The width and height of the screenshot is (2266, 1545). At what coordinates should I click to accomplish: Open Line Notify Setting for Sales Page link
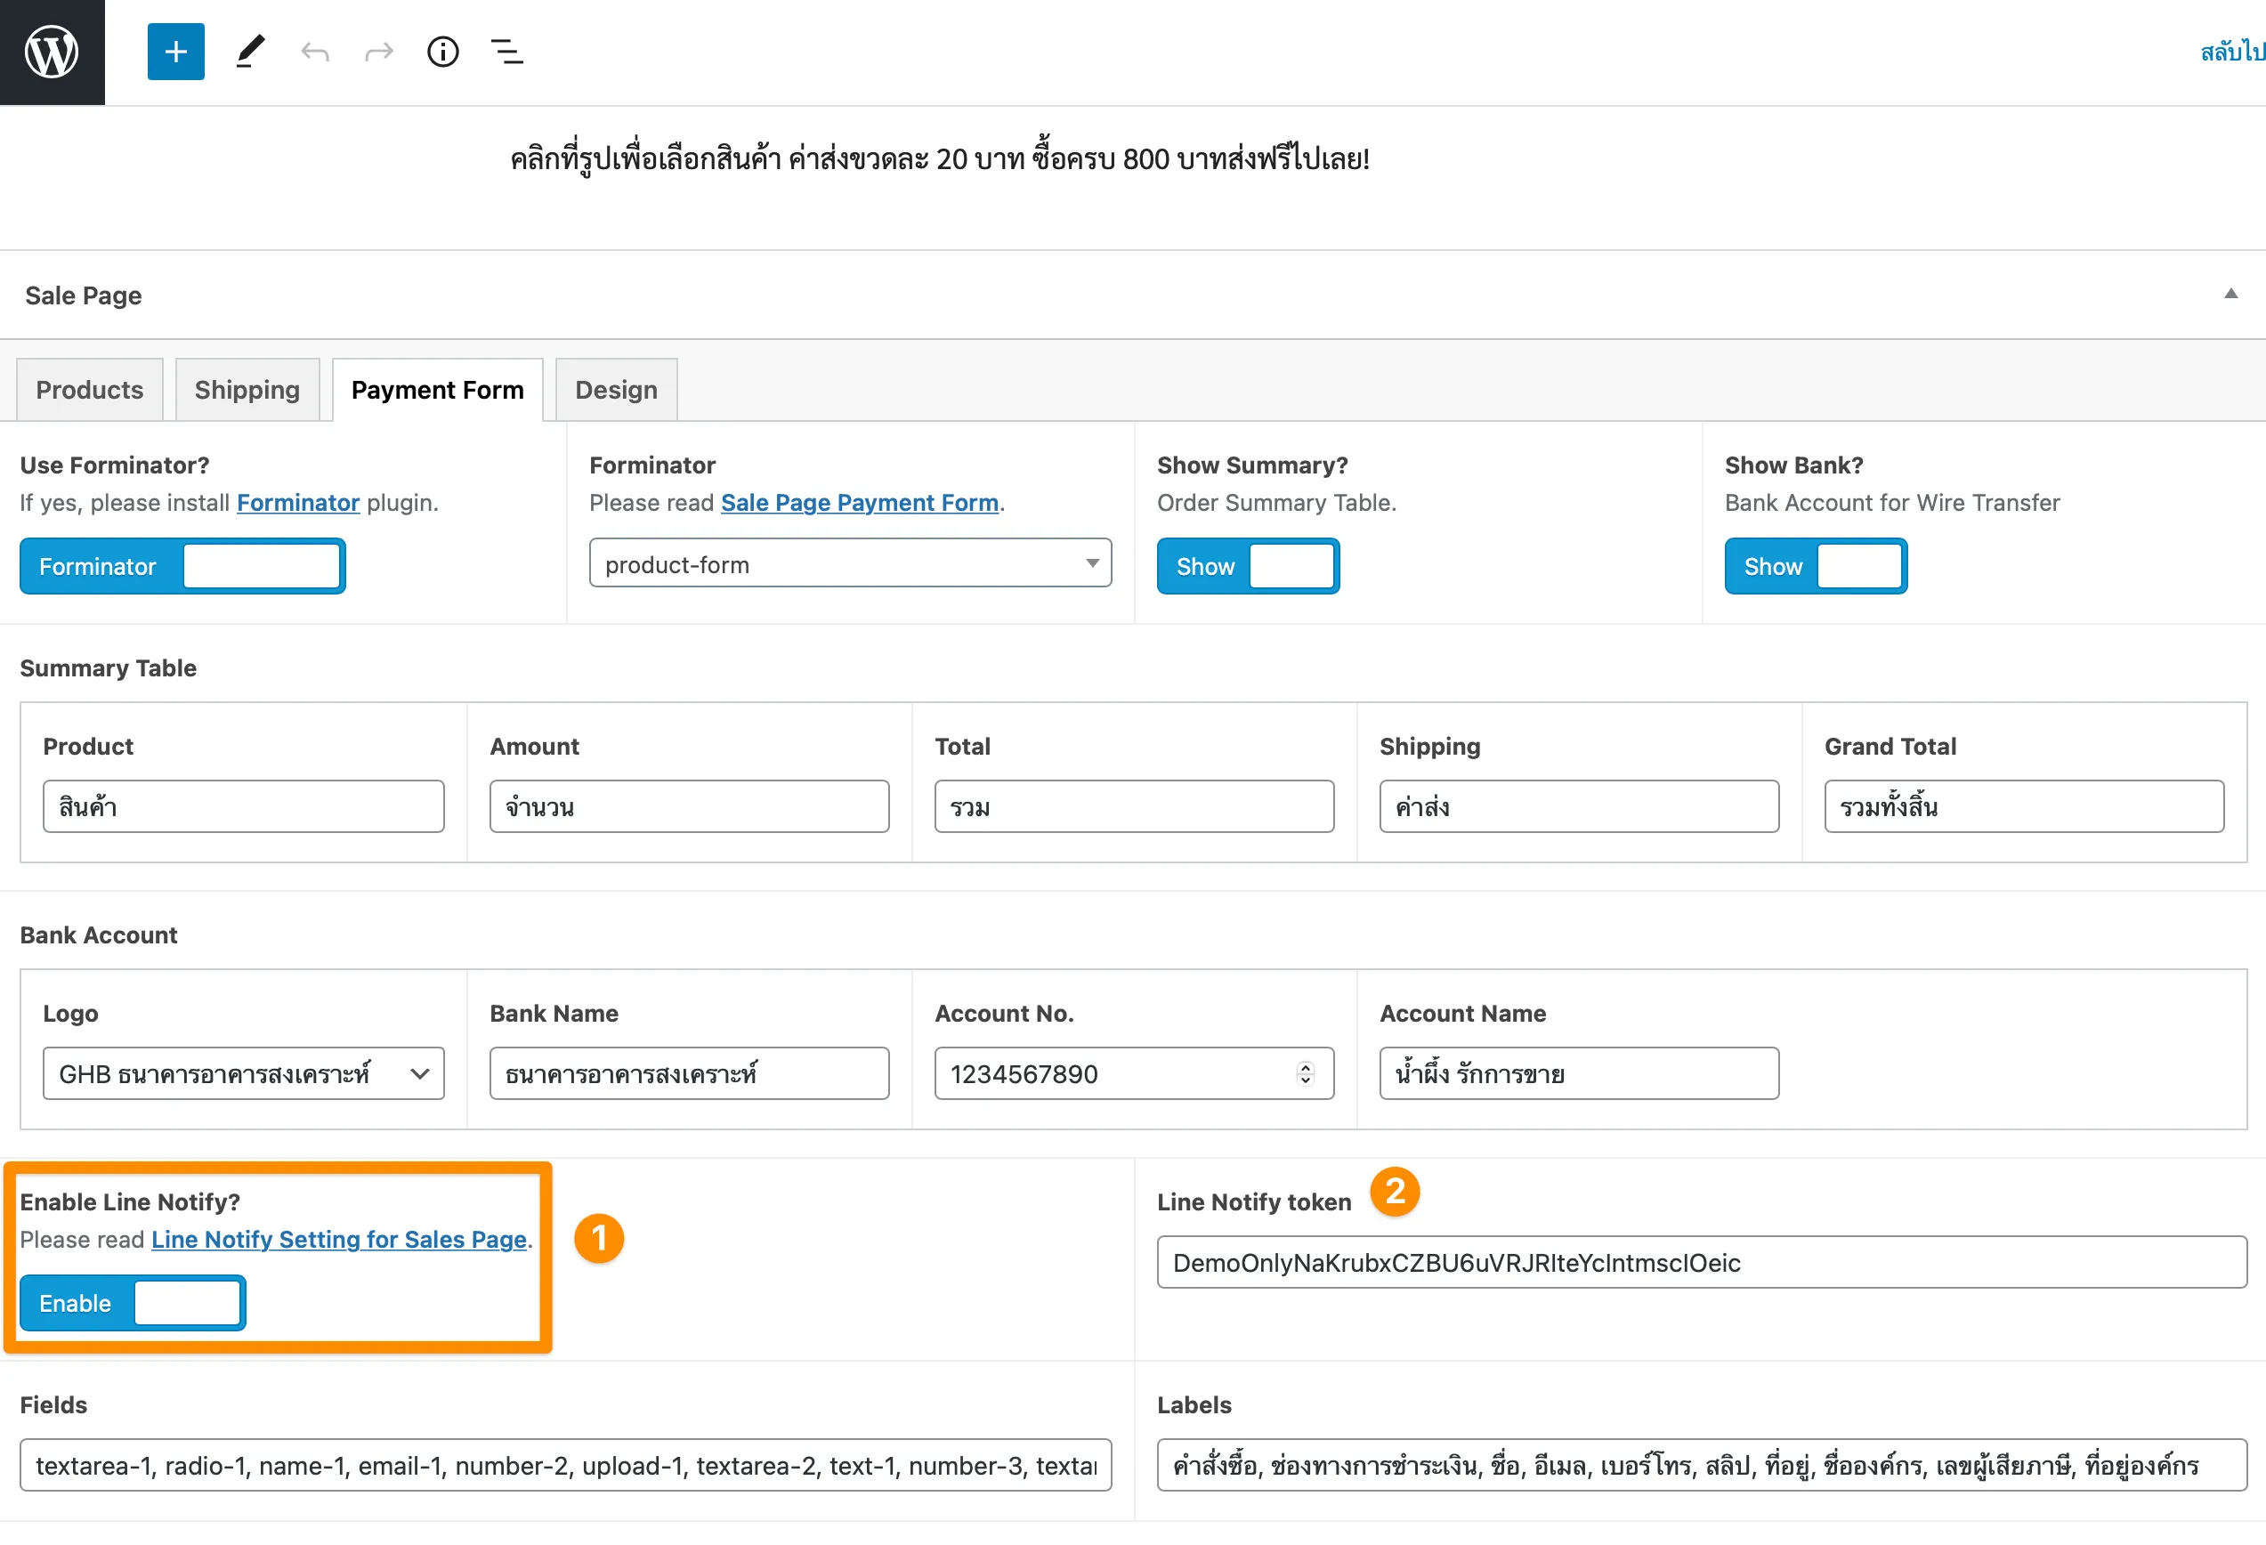pyautogui.click(x=338, y=1239)
